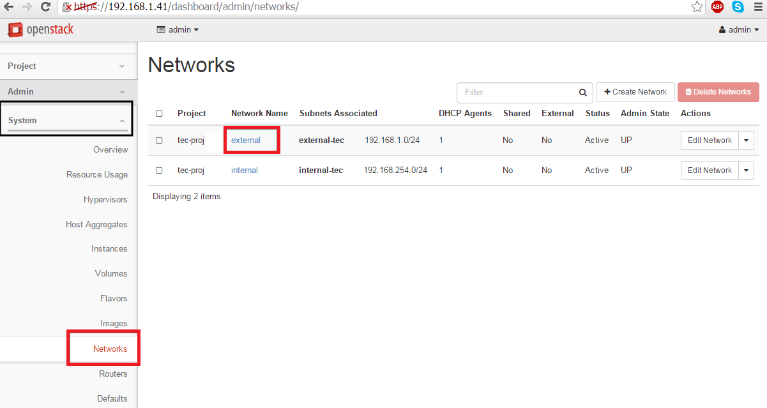Open actions dropdown arrow for external network

(747, 140)
